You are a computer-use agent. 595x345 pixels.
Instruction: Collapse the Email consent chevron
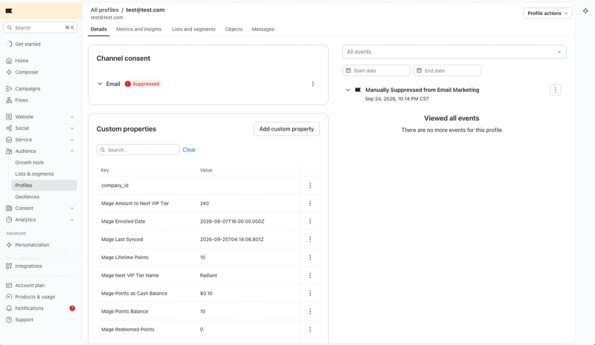pyautogui.click(x=100, y=84)
